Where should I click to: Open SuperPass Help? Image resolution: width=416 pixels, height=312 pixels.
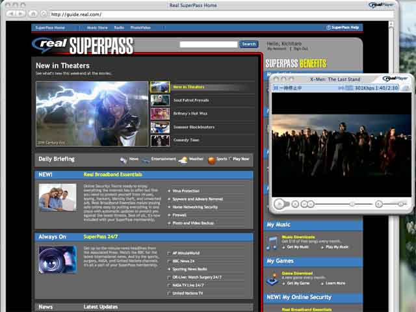coord(343,27)
